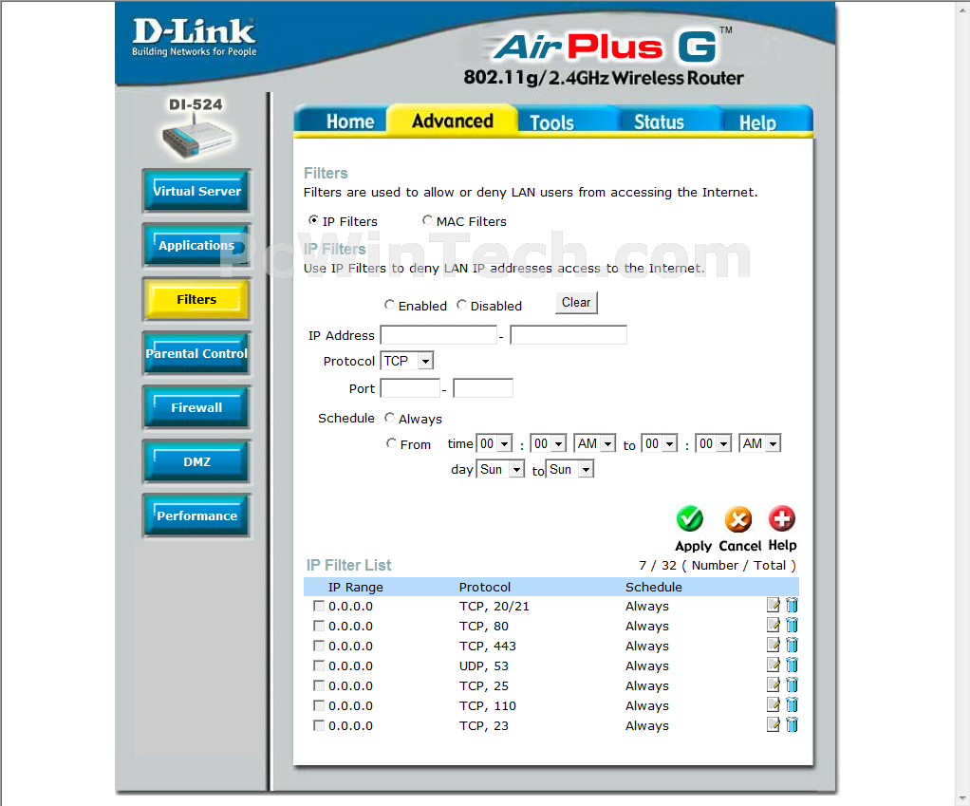Choose the Always schedule option
The width and height of the screenshot is (970, 806).
point(390,418)
